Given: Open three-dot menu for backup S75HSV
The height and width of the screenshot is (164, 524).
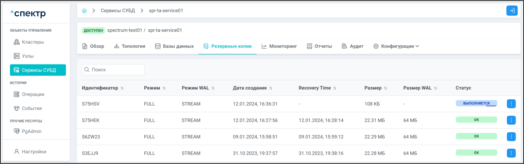Looking at the screenshot, I should click(511, 104).
